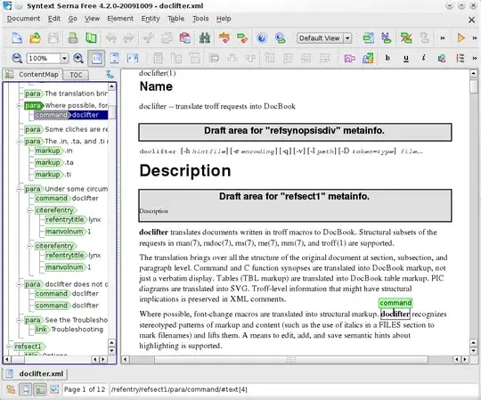Expand the hidden formatting toolbar items via chevron
Screen dimensions: 481x400
[474, 58]
